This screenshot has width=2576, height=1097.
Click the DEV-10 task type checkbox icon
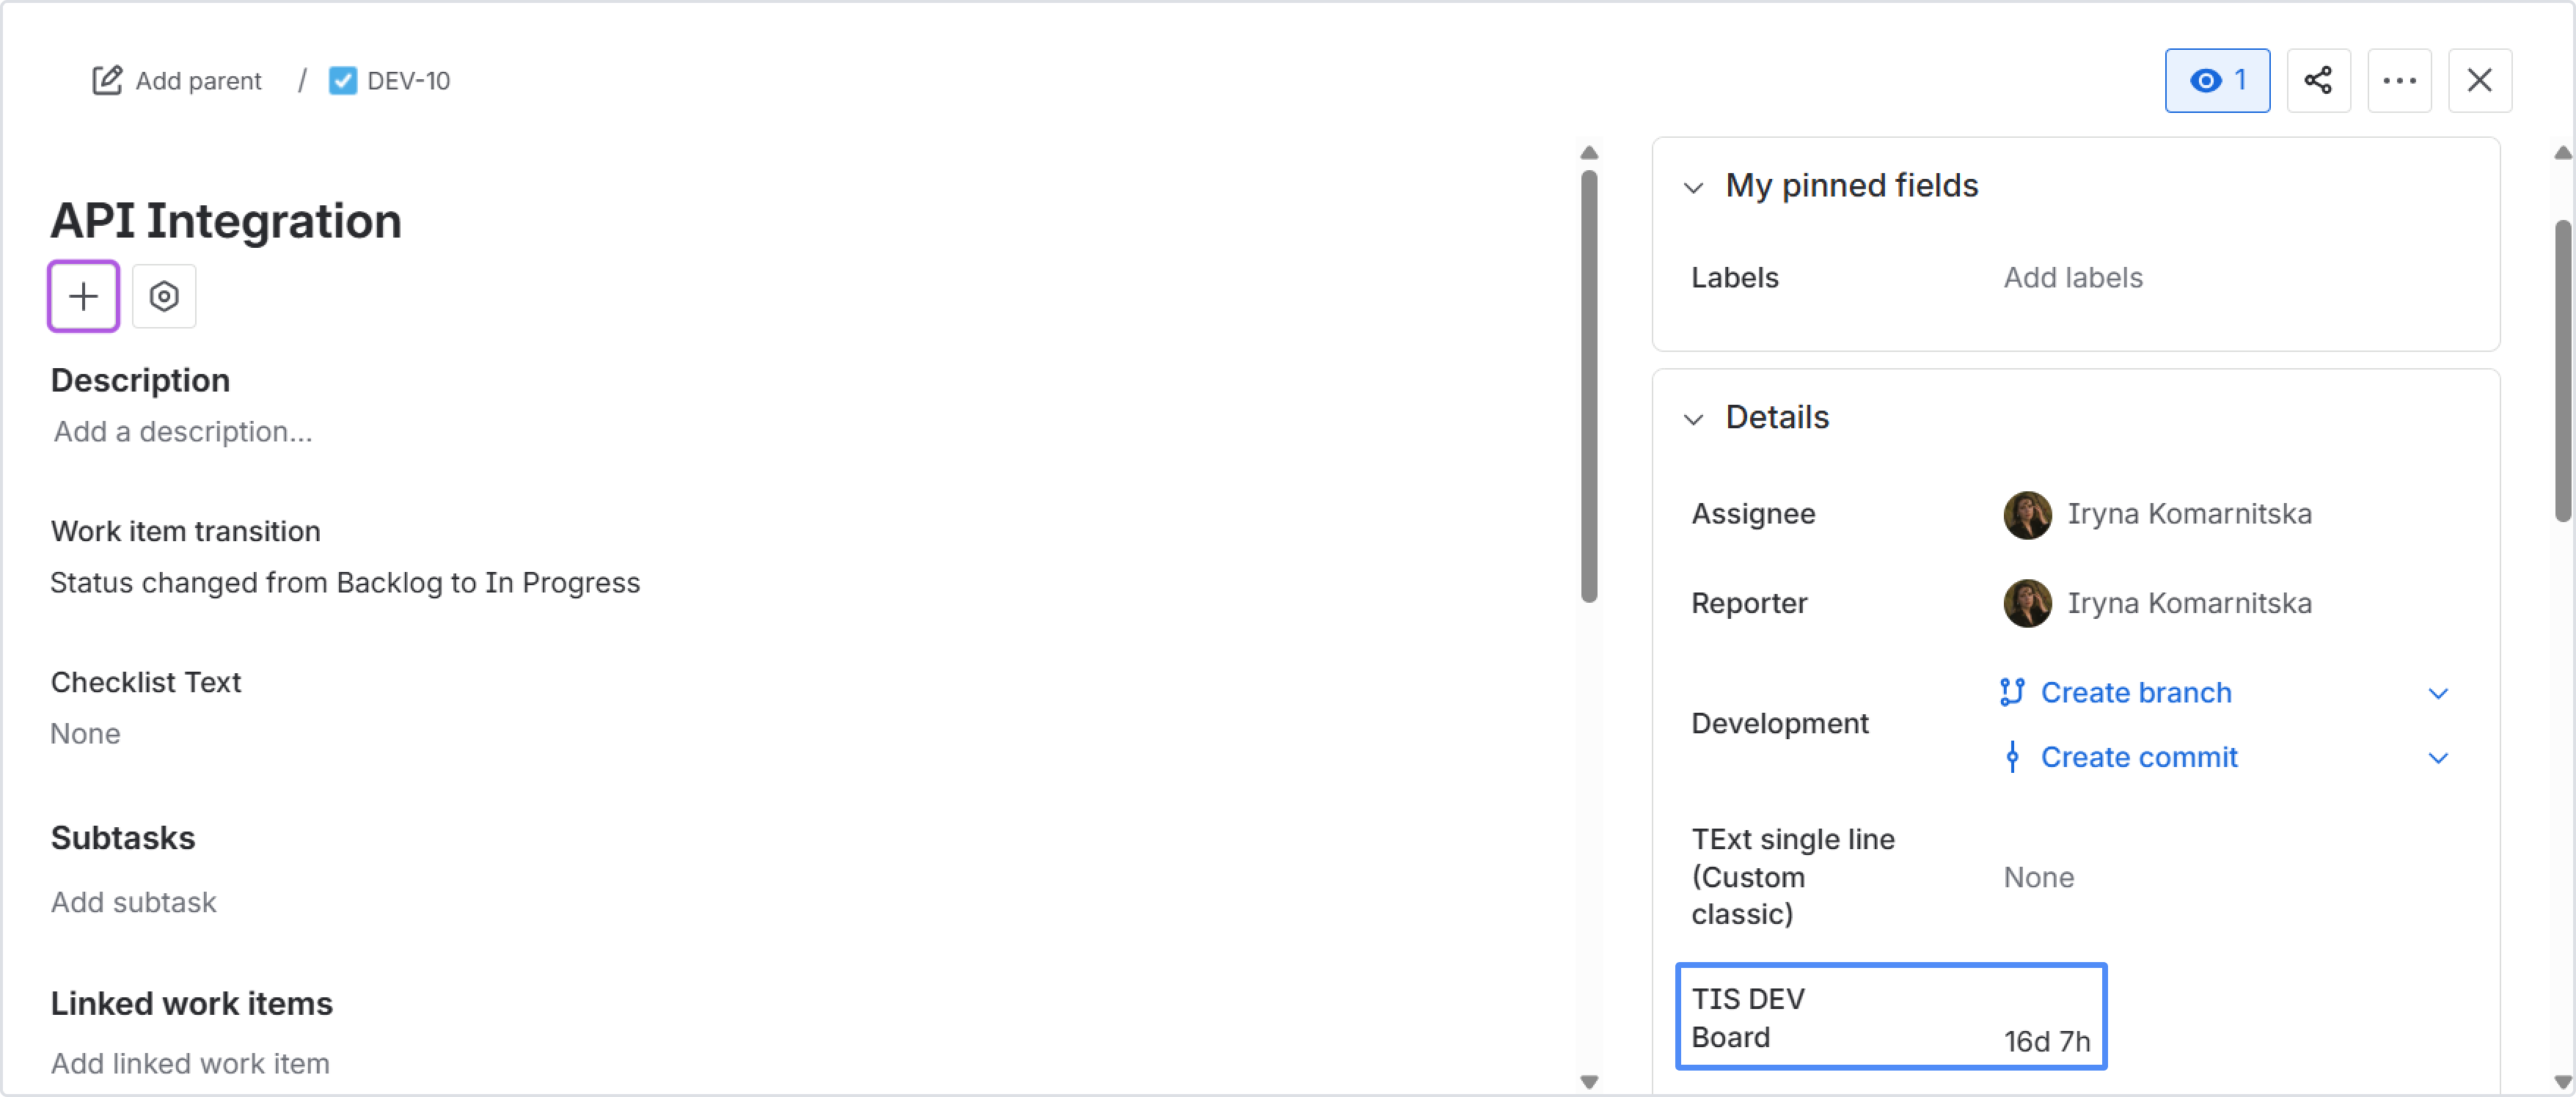pyautogui.click(x=342, y=80)
